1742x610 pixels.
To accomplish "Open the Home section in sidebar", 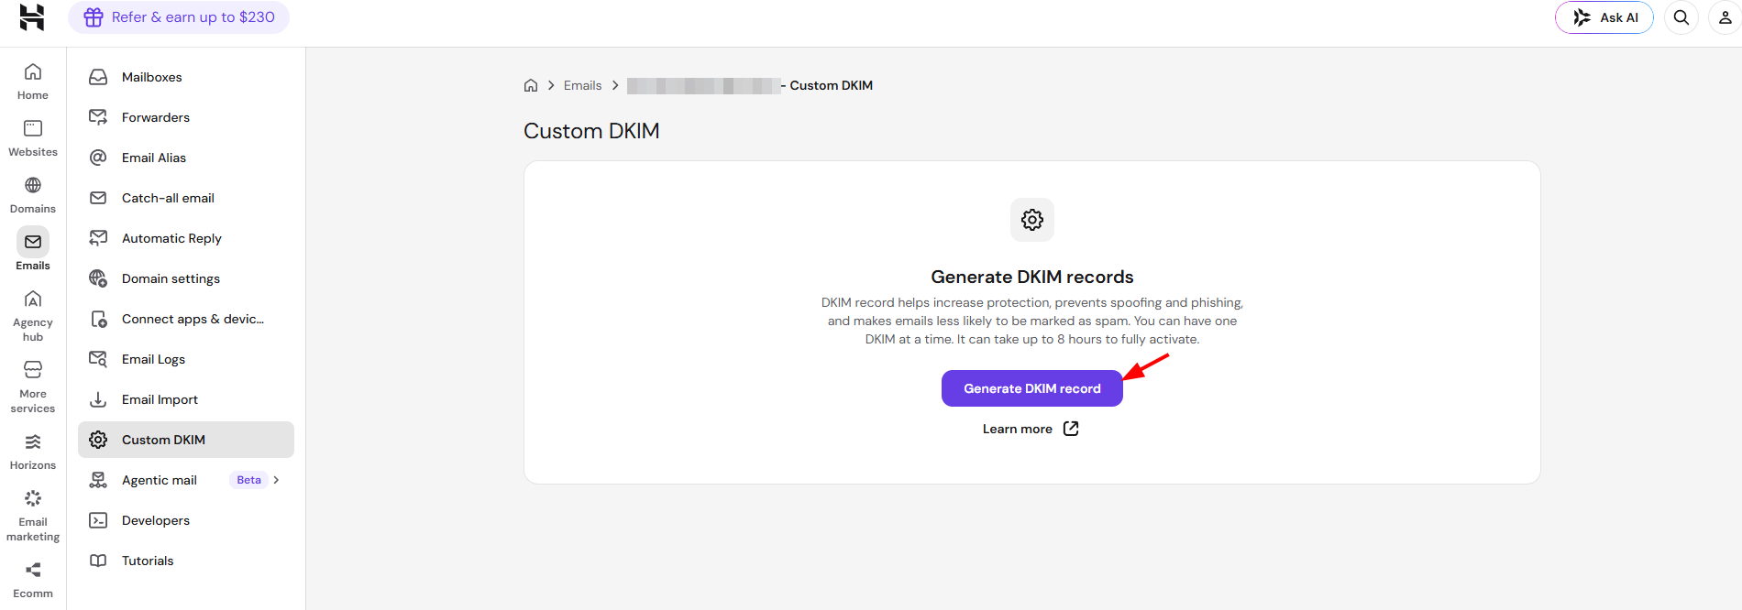I will (x=33, y=82).
